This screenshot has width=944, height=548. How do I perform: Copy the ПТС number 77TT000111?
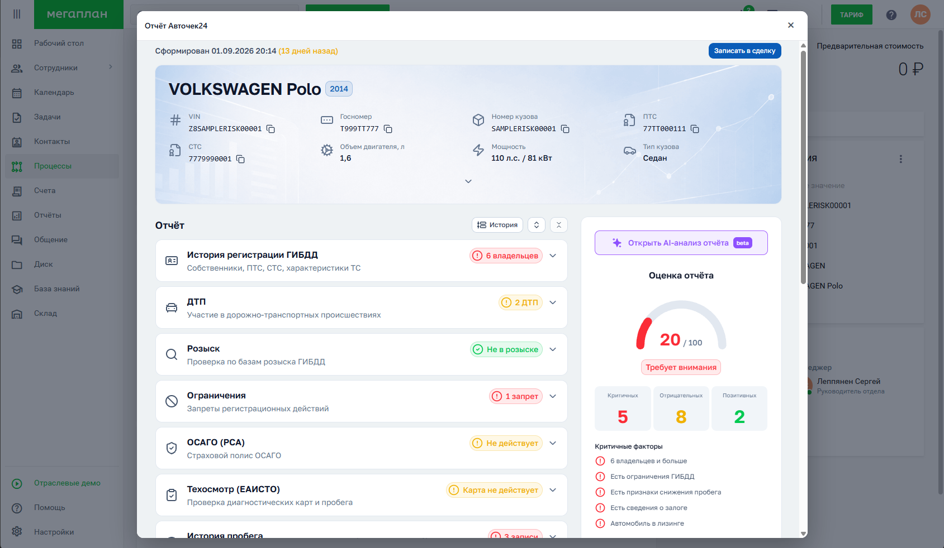(x=695, y=129)
